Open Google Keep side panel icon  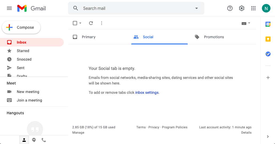pyautogui.click(x=268, y=39)
